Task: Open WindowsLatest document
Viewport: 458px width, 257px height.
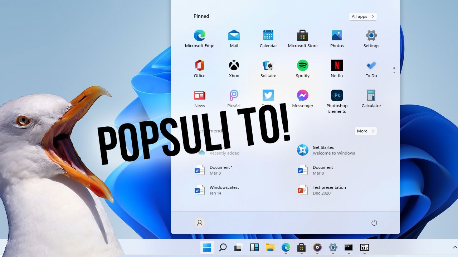Action: [217, 190]
